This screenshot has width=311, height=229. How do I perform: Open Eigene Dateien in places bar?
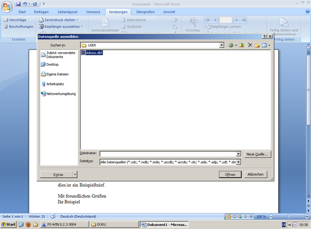(55, 74)
